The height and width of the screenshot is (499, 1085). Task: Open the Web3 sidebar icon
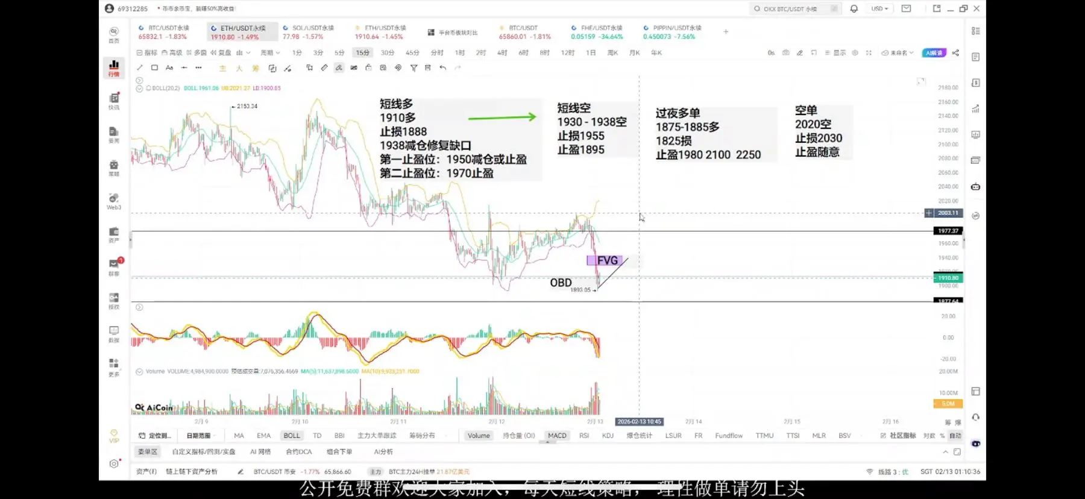click(x=114, y=201)
